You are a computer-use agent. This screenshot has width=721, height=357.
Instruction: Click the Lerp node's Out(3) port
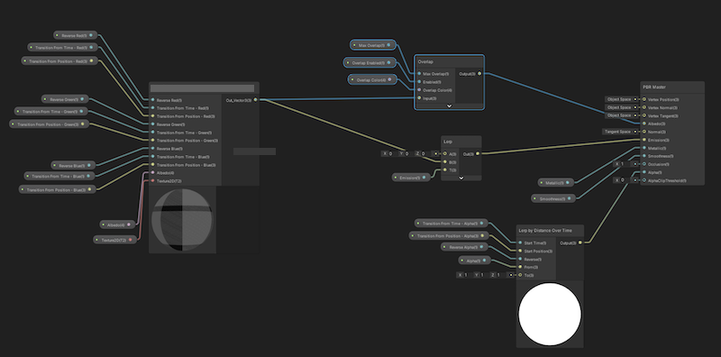tap(478, 153)
